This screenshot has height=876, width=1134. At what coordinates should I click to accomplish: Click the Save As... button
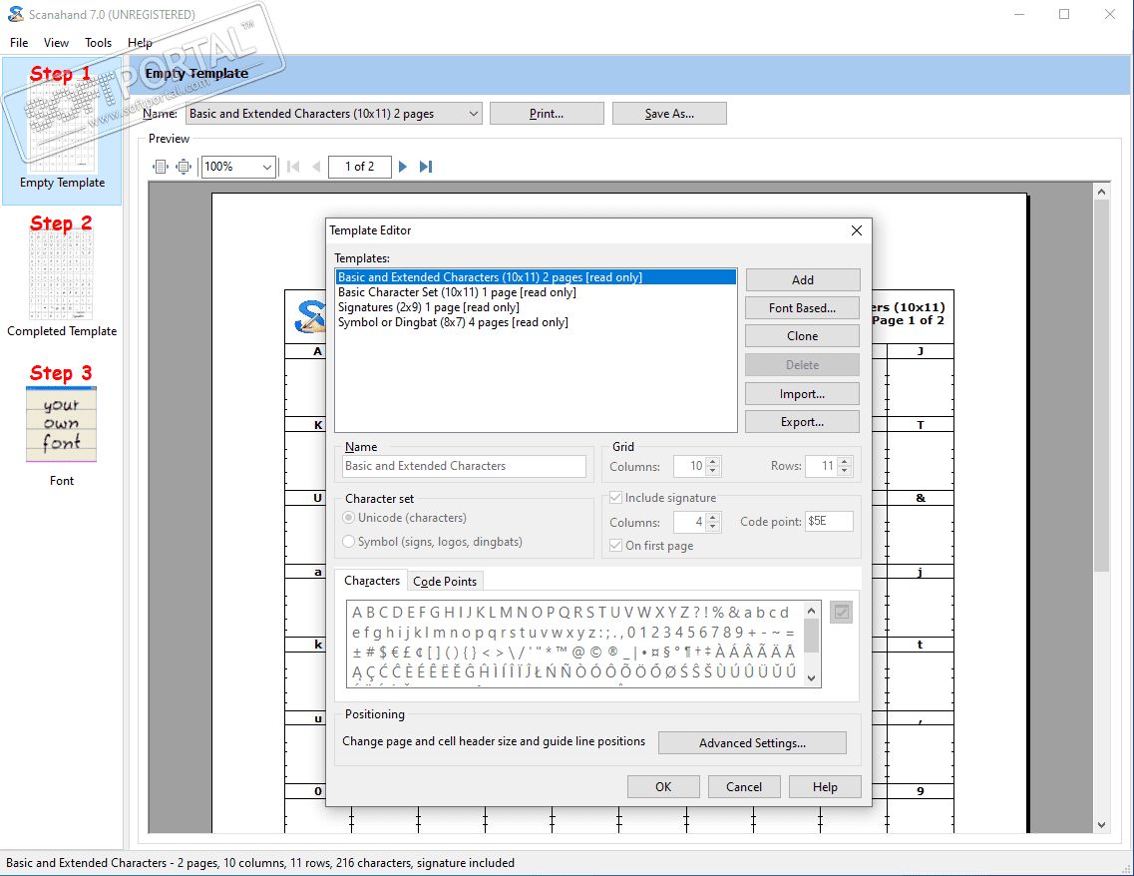tap(669, 114)
